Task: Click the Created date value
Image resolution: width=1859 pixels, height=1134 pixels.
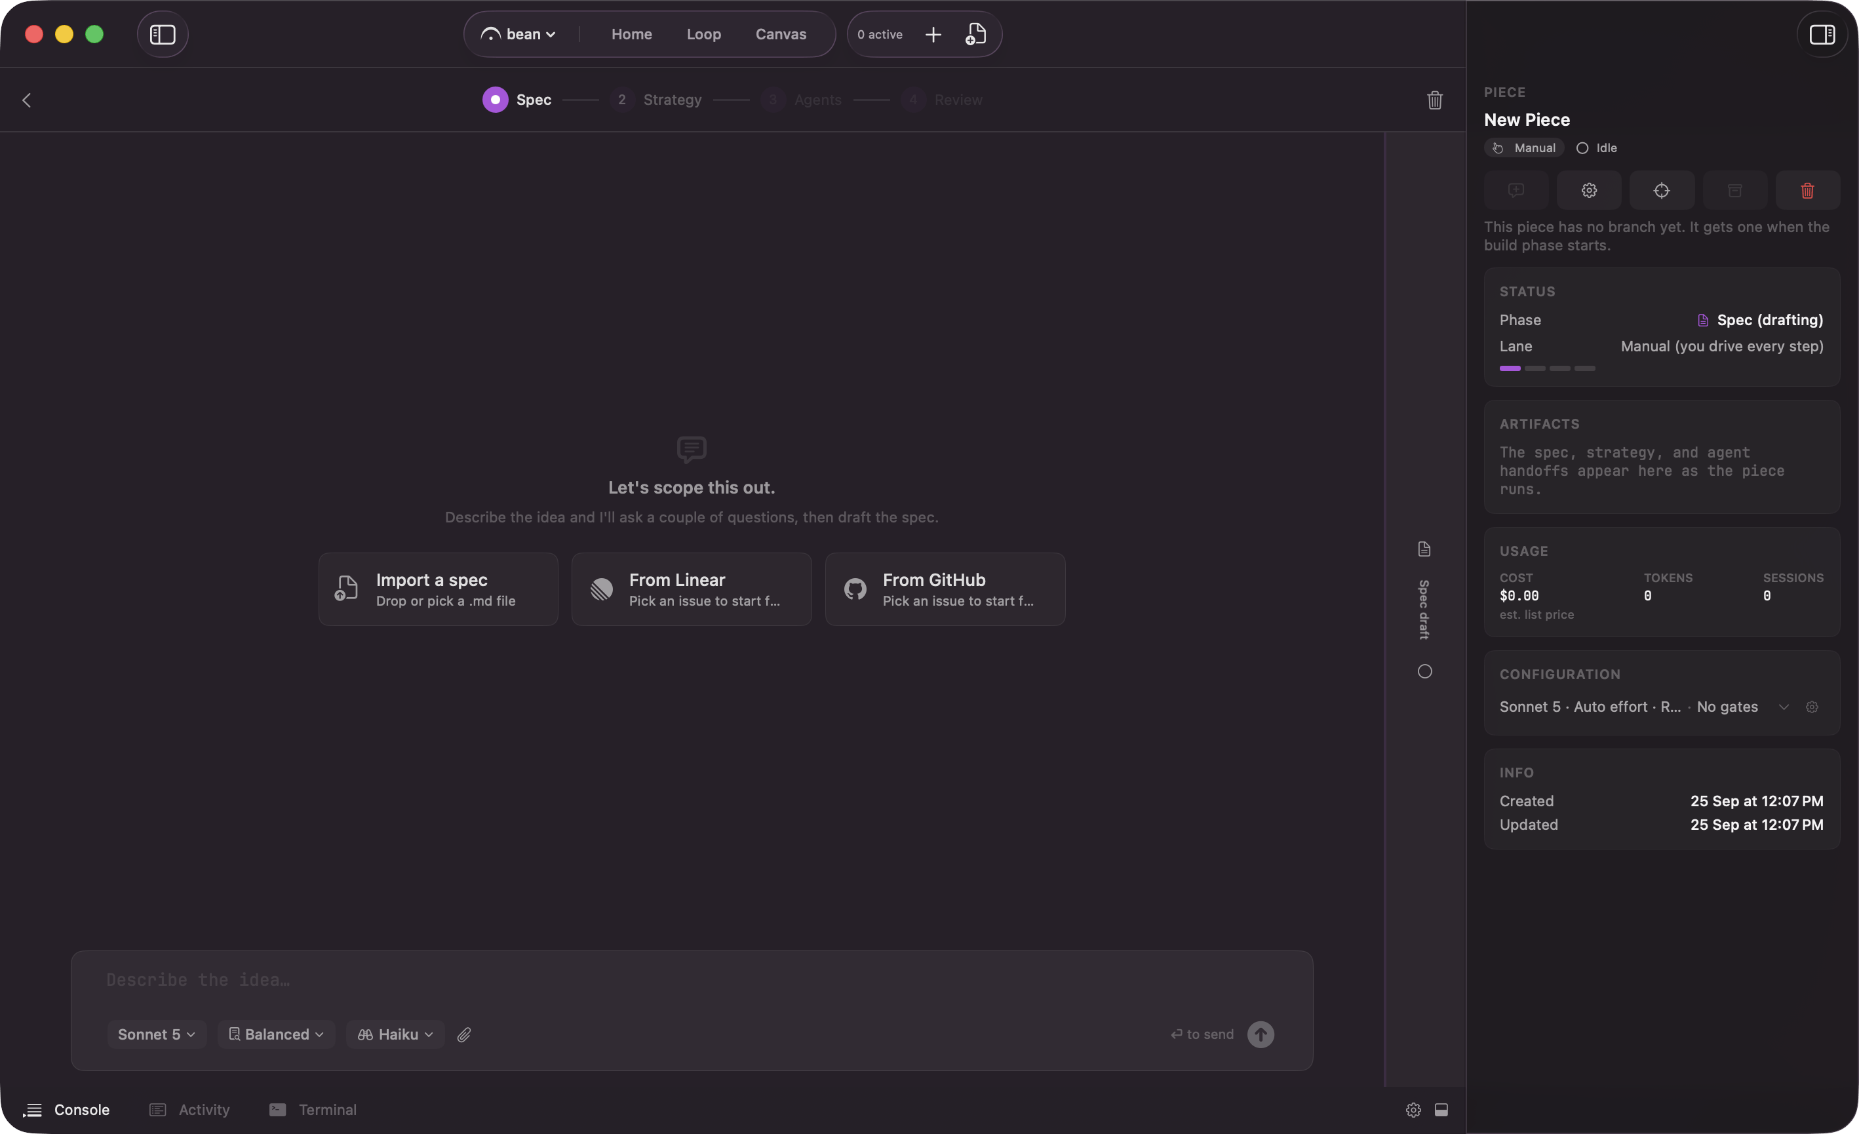Action: (x=1756, y=801)
